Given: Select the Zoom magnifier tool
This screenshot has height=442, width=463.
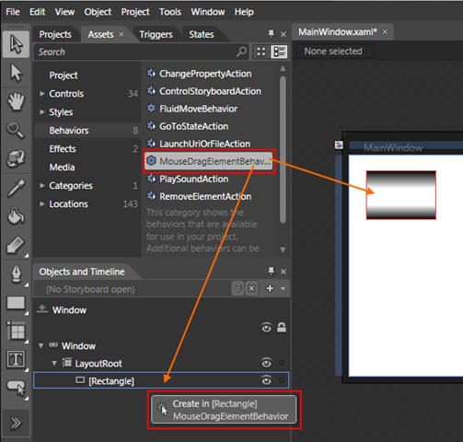Looking at the screenshot, I should [16, 130].
